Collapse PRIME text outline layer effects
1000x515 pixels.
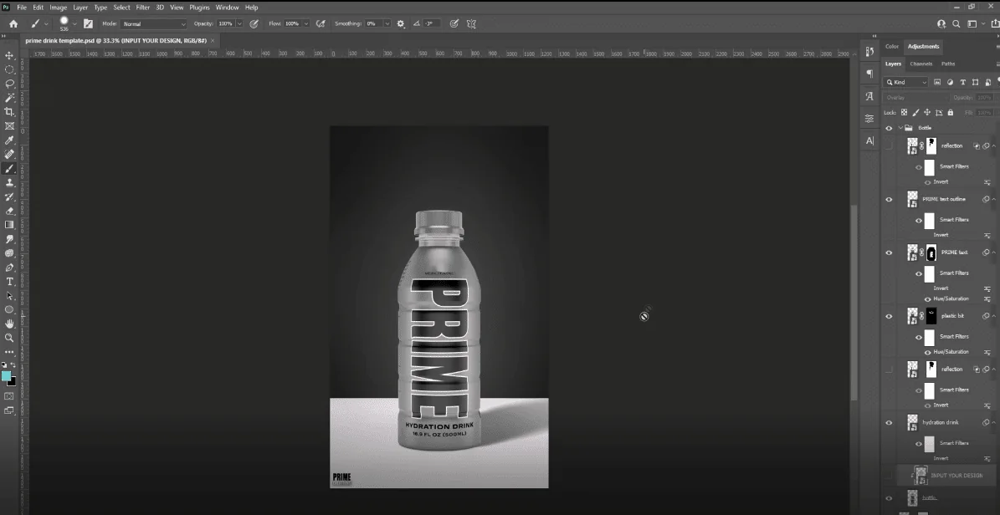click(x=993, y=200)
